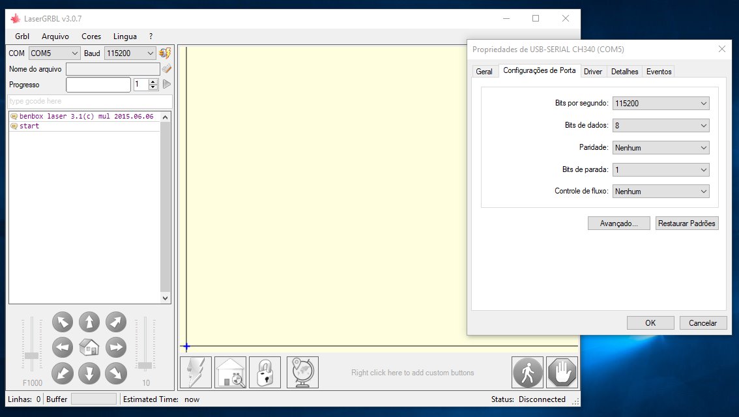Image resolution: width=739 pixels, height=417 pixels.
Task: Close the USB-SERIAL CH340 properties dialog
Action: (721, 49)
